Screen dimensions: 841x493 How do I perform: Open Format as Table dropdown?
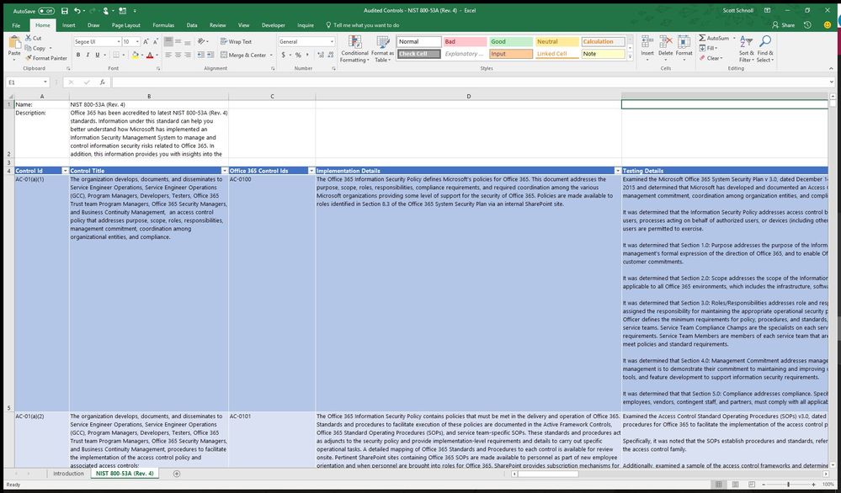382,50
